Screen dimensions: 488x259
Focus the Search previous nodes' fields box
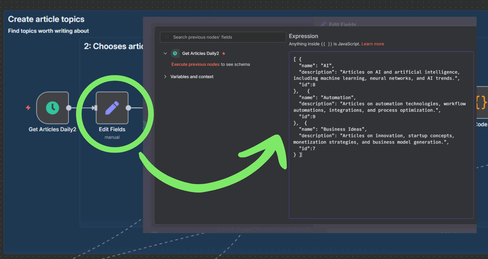[x=223, y=37]
